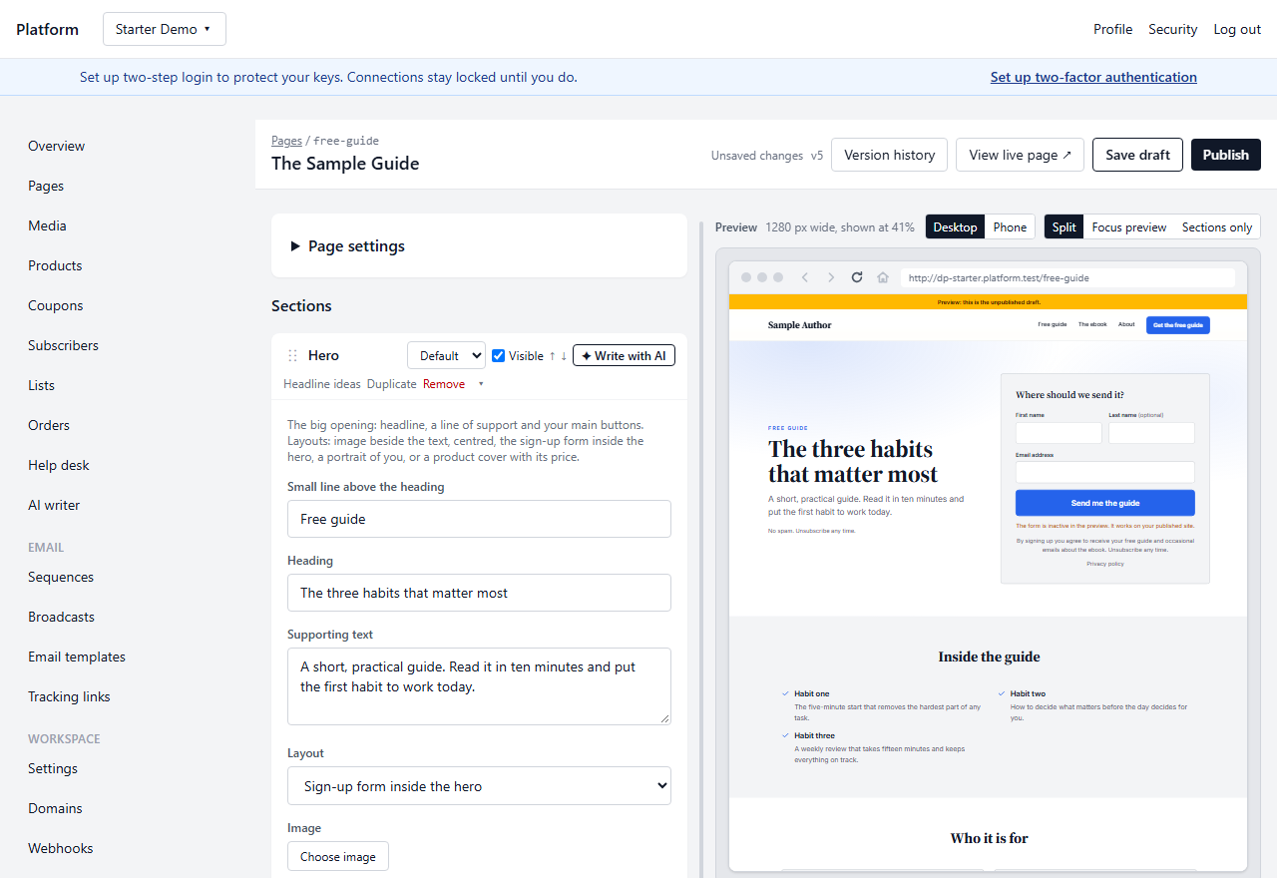
Task: Select the Split view mode
Action: click(x=1064, y=227)
